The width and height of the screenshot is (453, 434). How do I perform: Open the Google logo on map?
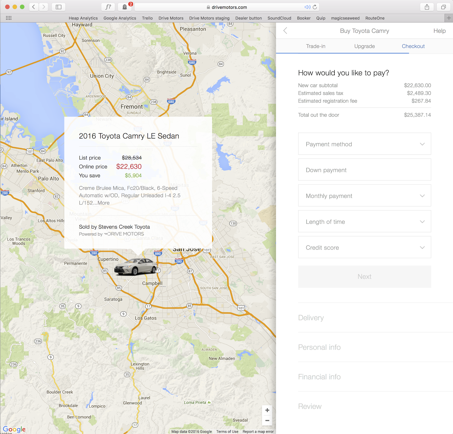[14, 429]
